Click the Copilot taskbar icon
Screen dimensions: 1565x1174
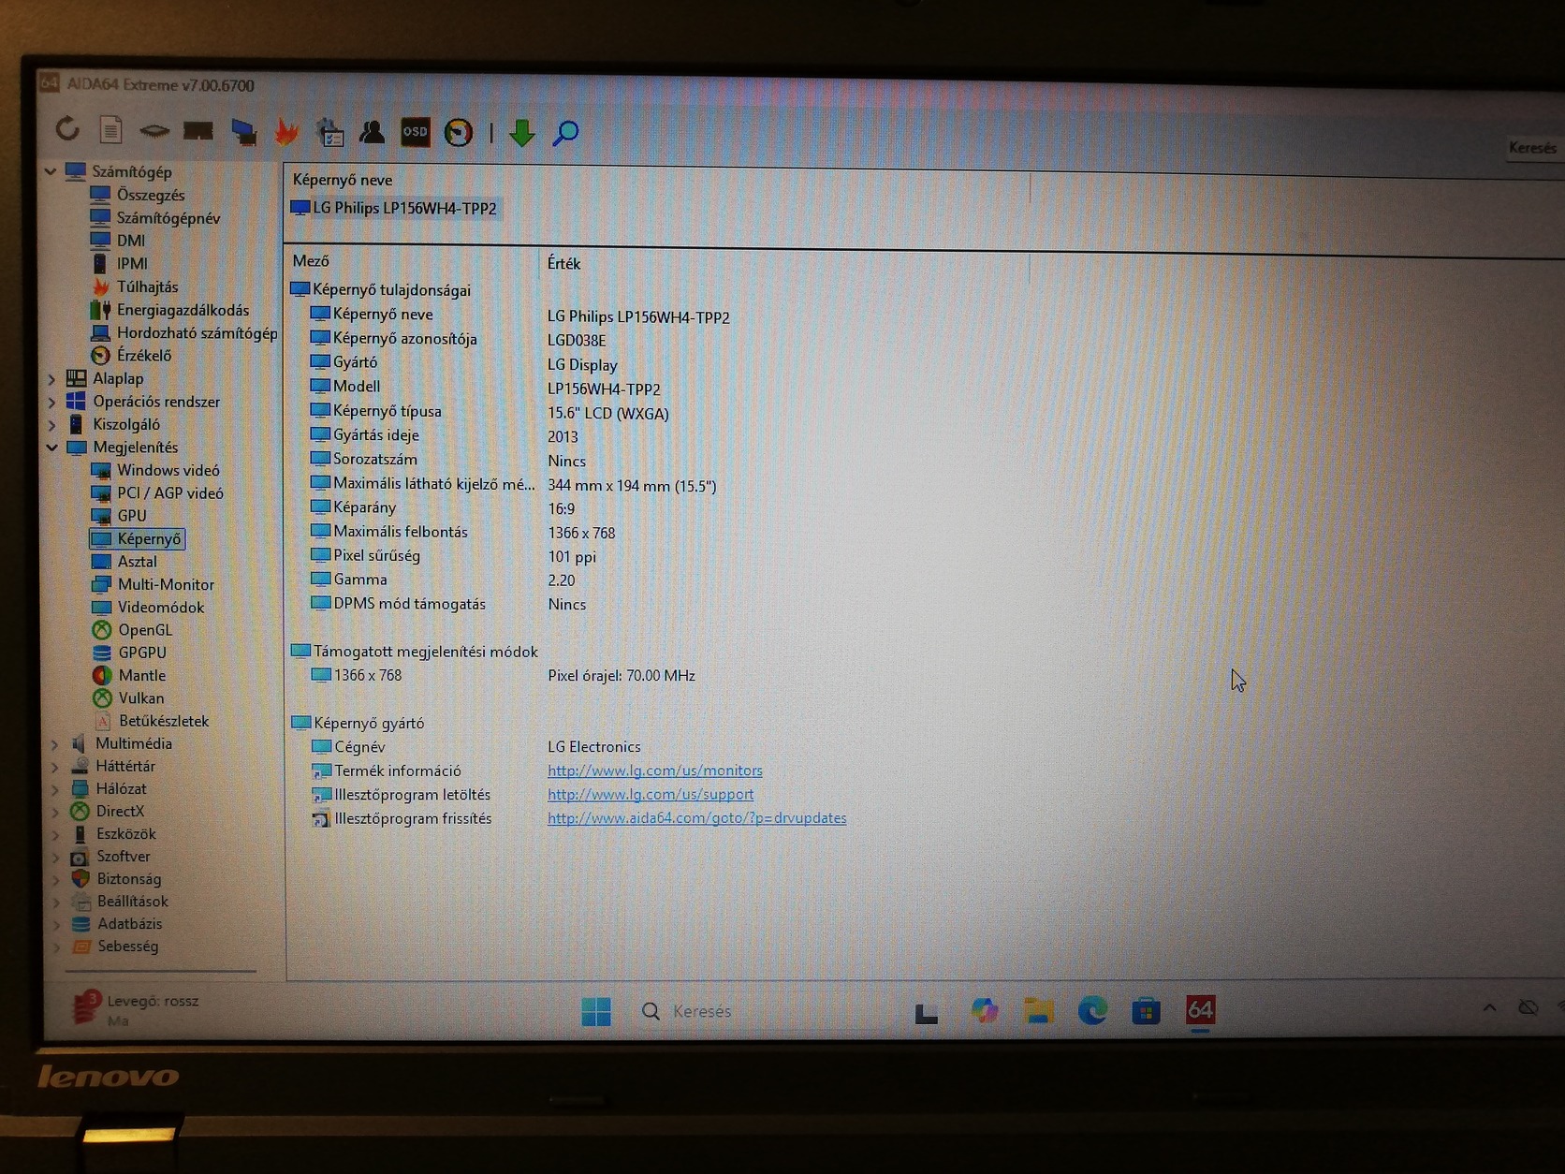point(984,1010)
